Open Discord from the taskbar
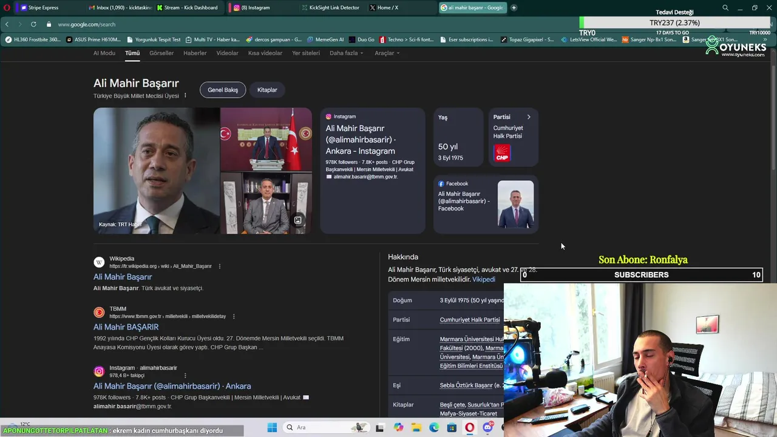This screenshot has width=777, height=437. (x=487, y=428)
